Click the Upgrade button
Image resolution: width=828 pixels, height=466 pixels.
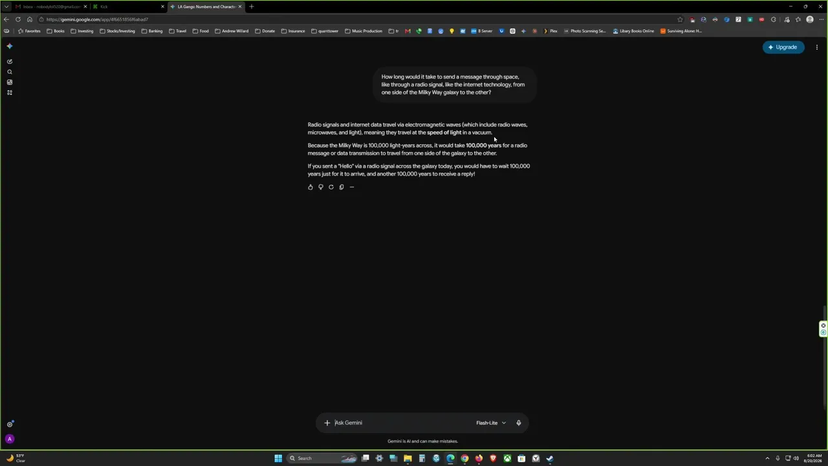point(783,47)
